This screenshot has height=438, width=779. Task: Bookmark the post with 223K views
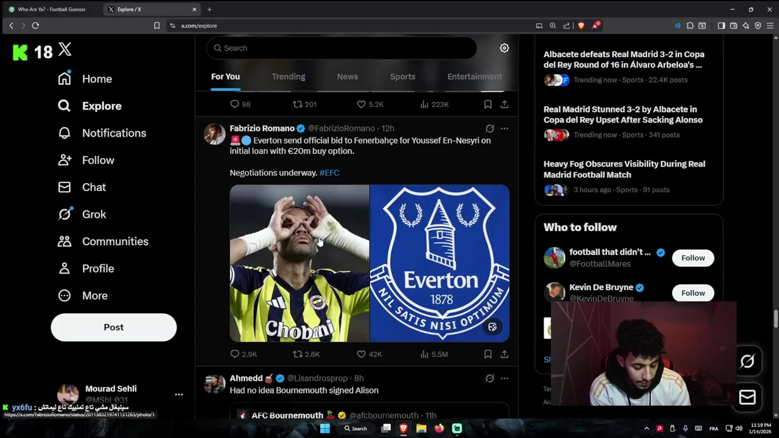tap(487, 105)
